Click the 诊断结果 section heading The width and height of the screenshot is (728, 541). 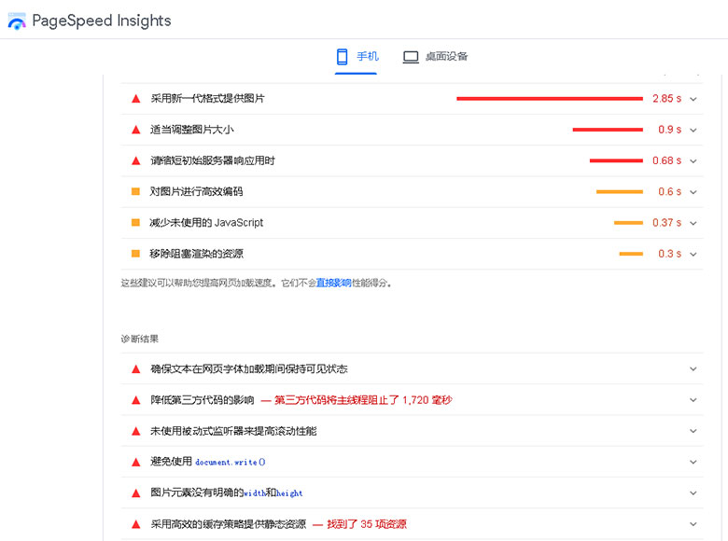tap(139, 339)
